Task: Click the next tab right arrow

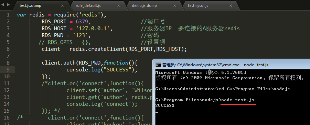Action: click(x=8, y=4)
